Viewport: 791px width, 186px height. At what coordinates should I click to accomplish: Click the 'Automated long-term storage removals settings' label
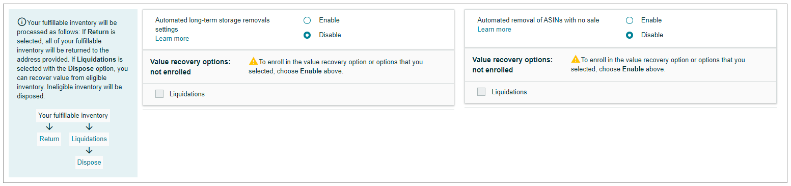click(x=212, y=25)
